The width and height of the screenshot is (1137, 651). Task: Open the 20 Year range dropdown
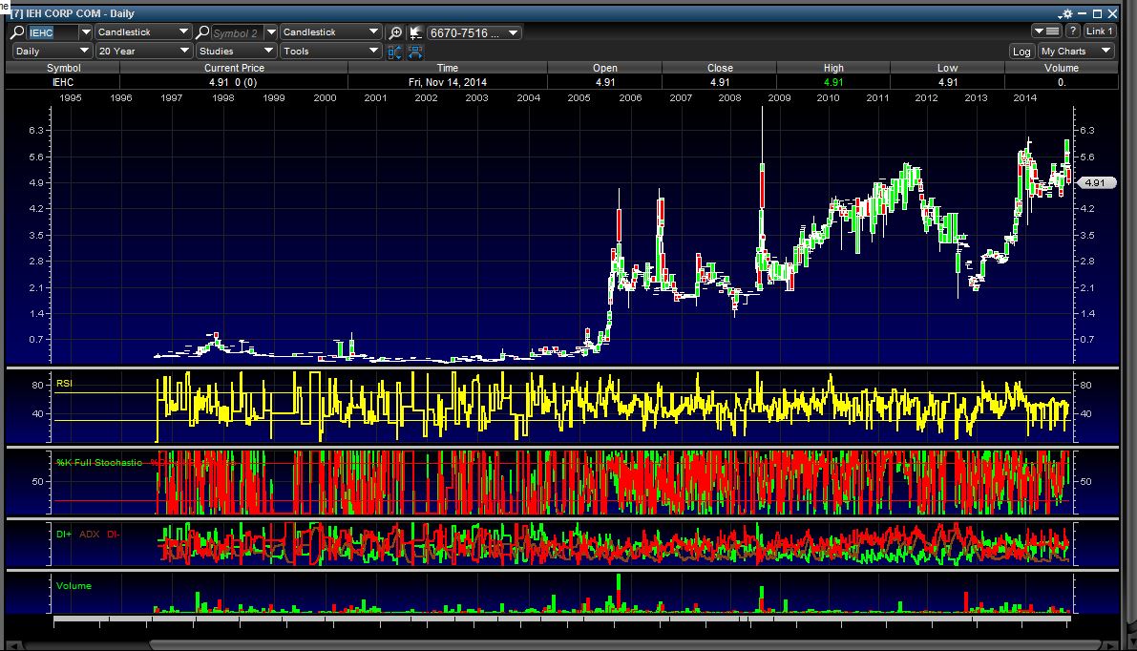click(144, 51)
